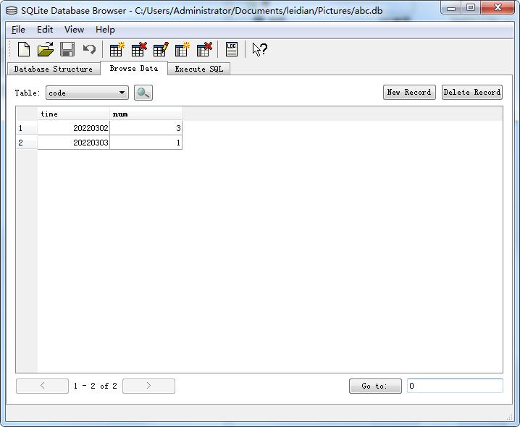Open the File menu
The width and height of the screenshot is (520, 427).
click(x=18, y=30)
